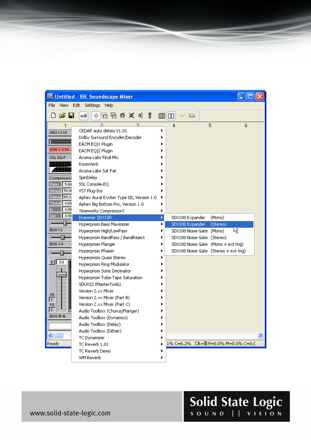This screenshot has width=311, height=440.
Task: Click the Save floppy disk icon
Action: click(x=71, y=115)
